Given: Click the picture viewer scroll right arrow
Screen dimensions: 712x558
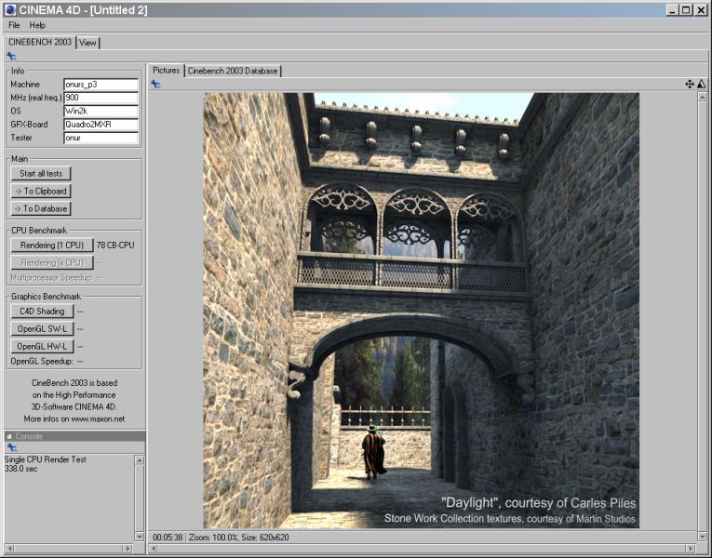Looking at the screenshot, I should tap(691, 549).
